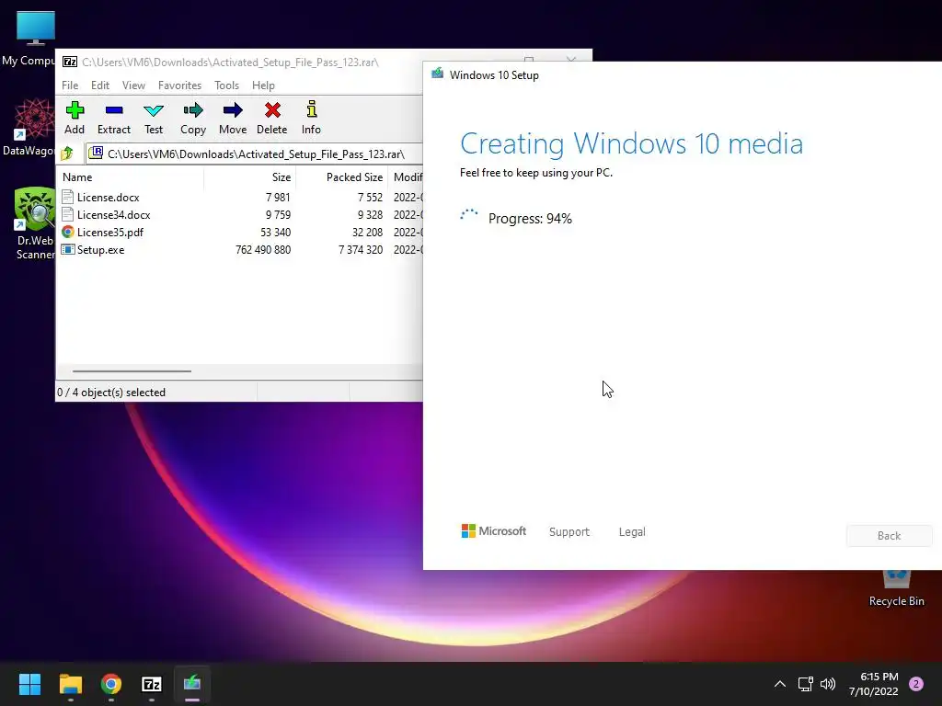Viewport: 942px width, 706px height.
Task: Click the License34.docx size 9 759
Action: [x=278, y=214]
